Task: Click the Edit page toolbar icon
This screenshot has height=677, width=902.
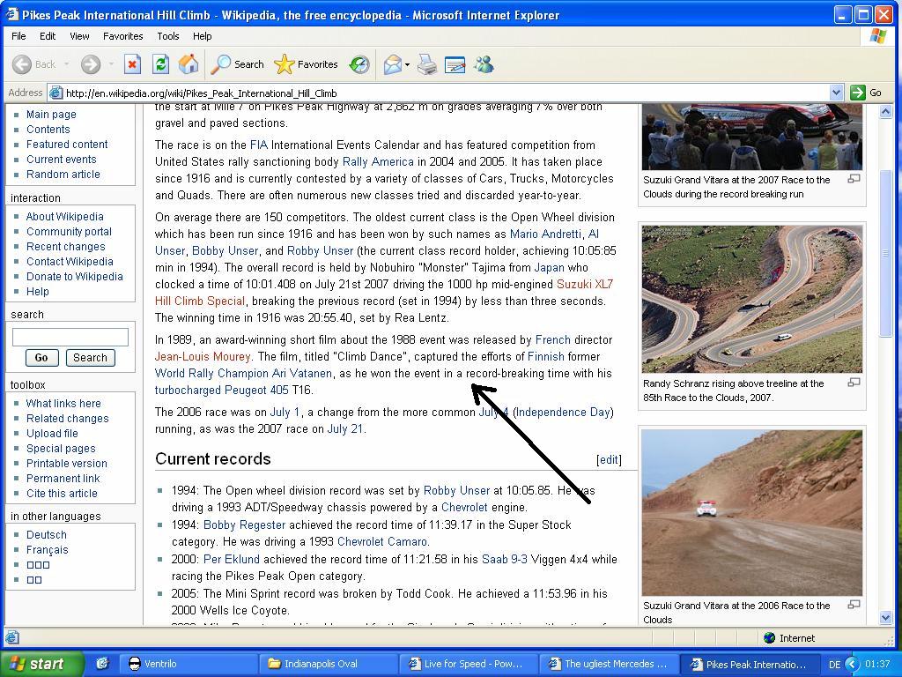Action: click(x=455, y=64)
